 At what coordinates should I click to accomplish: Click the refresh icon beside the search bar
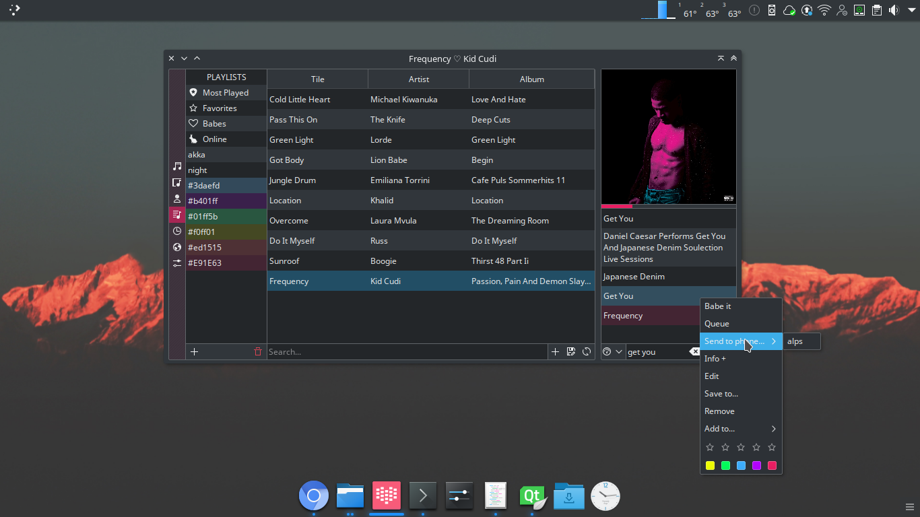point(587,351)
